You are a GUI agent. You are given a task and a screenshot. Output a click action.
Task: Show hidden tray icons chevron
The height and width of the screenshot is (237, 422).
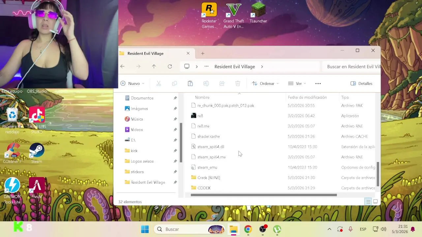pos(329,229)
